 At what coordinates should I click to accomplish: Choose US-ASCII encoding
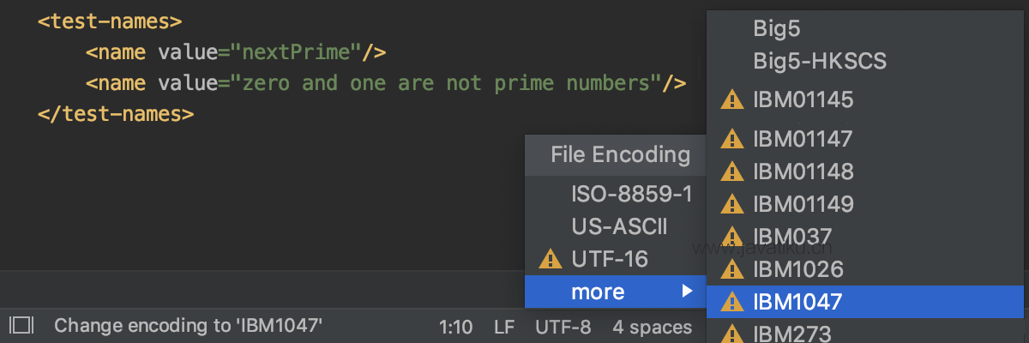619,226
